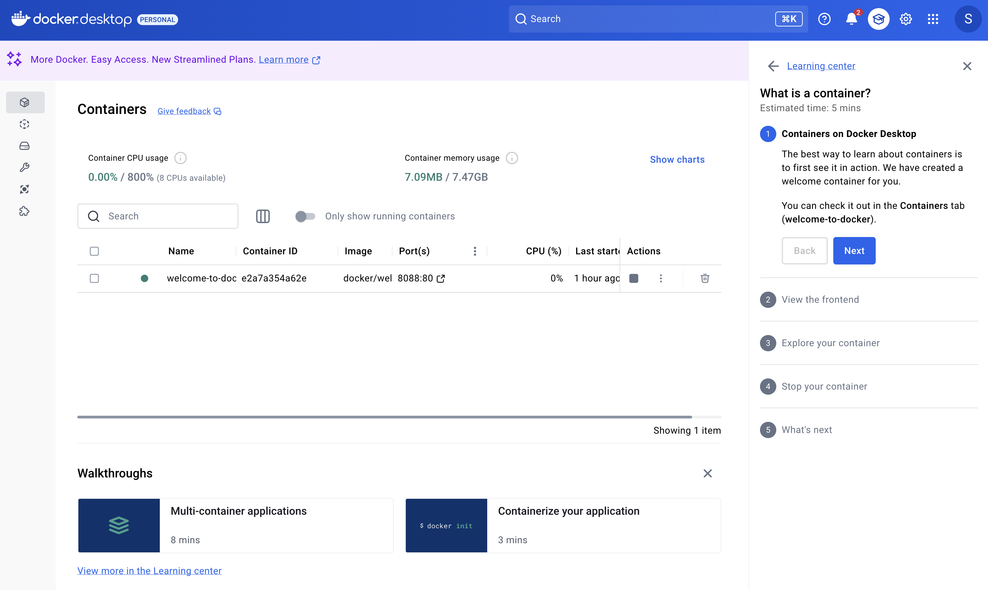Click the Docker Desktop whale logo
Image resolution: width=988 pixels, height=590 pixels.
point(21,19)
